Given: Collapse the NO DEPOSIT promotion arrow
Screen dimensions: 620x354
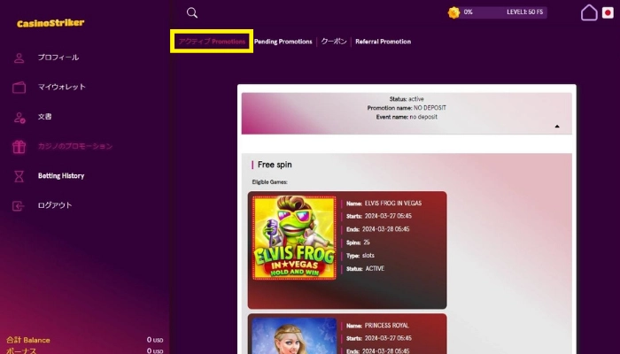Looking at the screenshot, I should pos(557,127).
